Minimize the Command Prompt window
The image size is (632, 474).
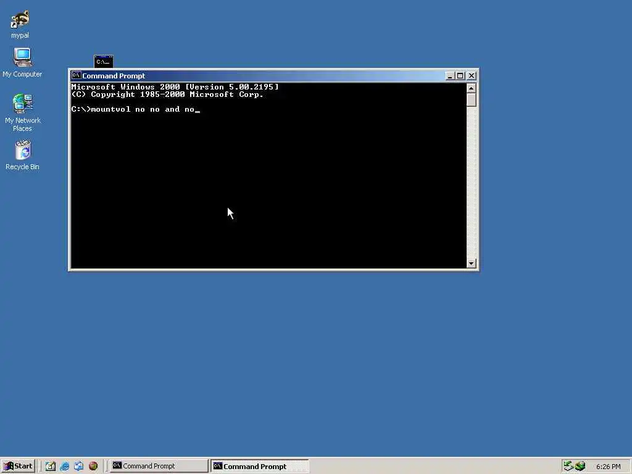click(450, 76)
